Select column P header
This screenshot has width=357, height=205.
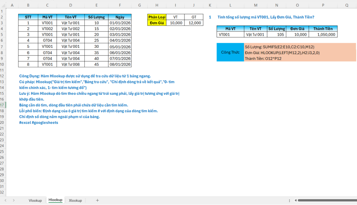323,5
